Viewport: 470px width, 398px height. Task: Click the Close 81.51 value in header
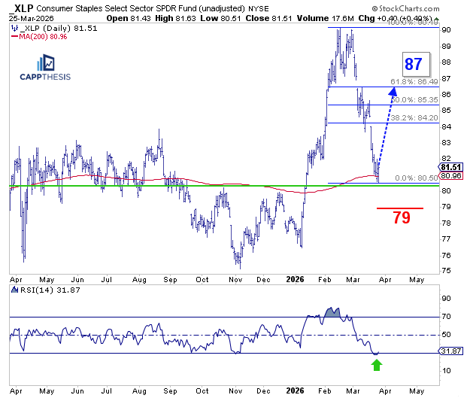point(268,18)
